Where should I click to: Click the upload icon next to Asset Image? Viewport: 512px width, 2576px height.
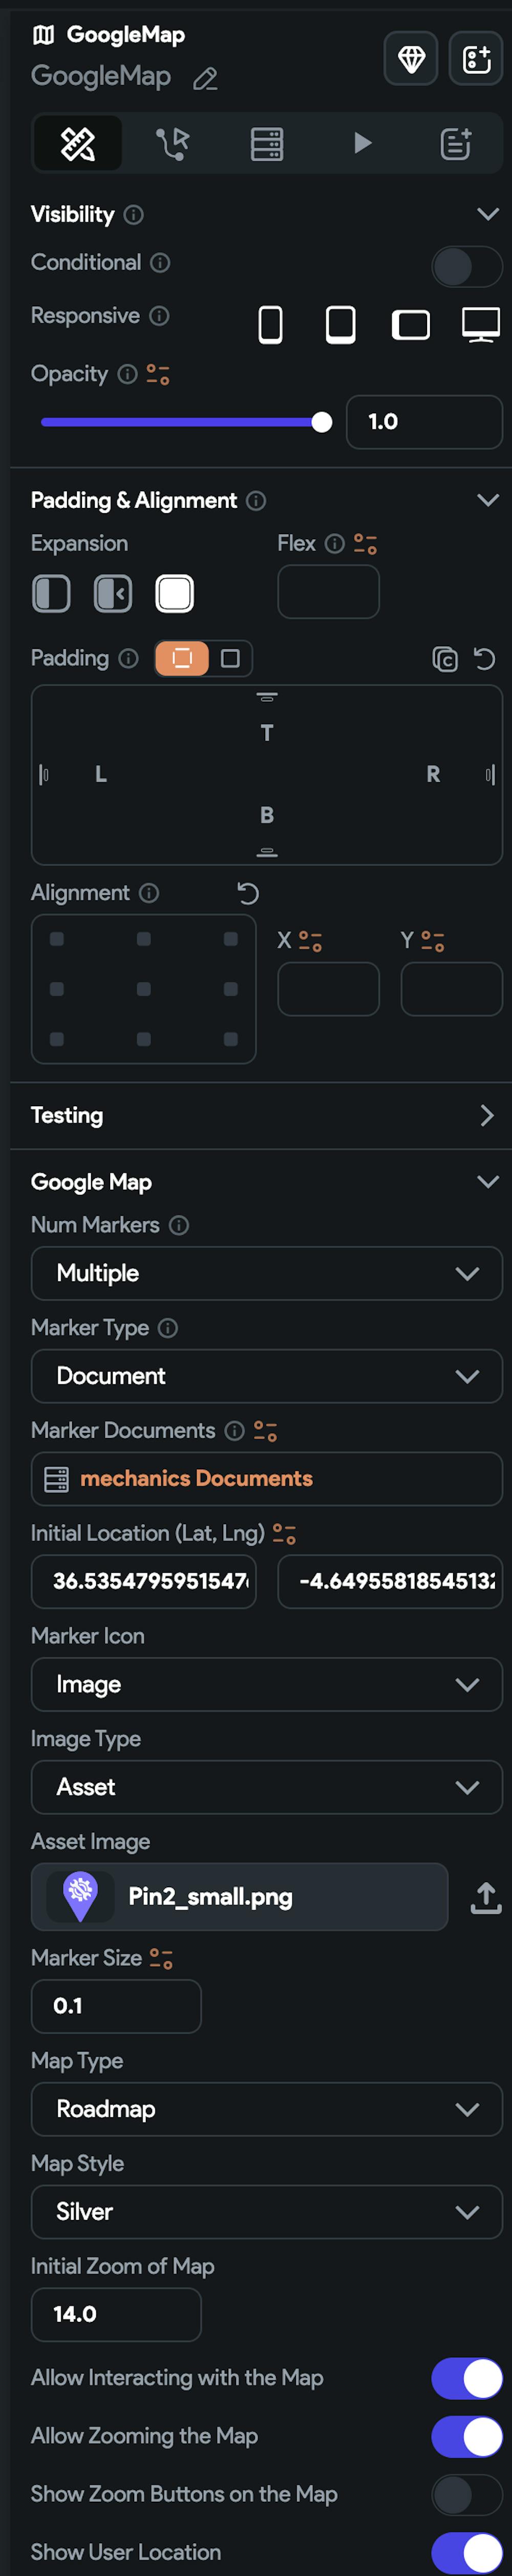[485, 1897]
